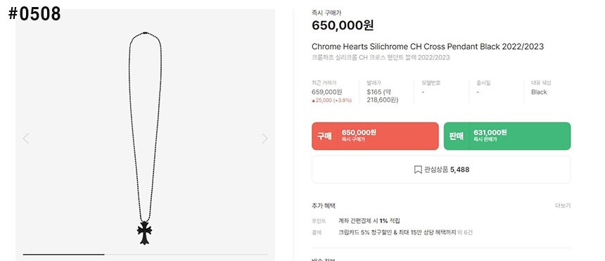This screenshot has height=261, width=605.
Task: Open 더보기 for additional benefits
Action: pyautogui.click(x=563, y=206)
